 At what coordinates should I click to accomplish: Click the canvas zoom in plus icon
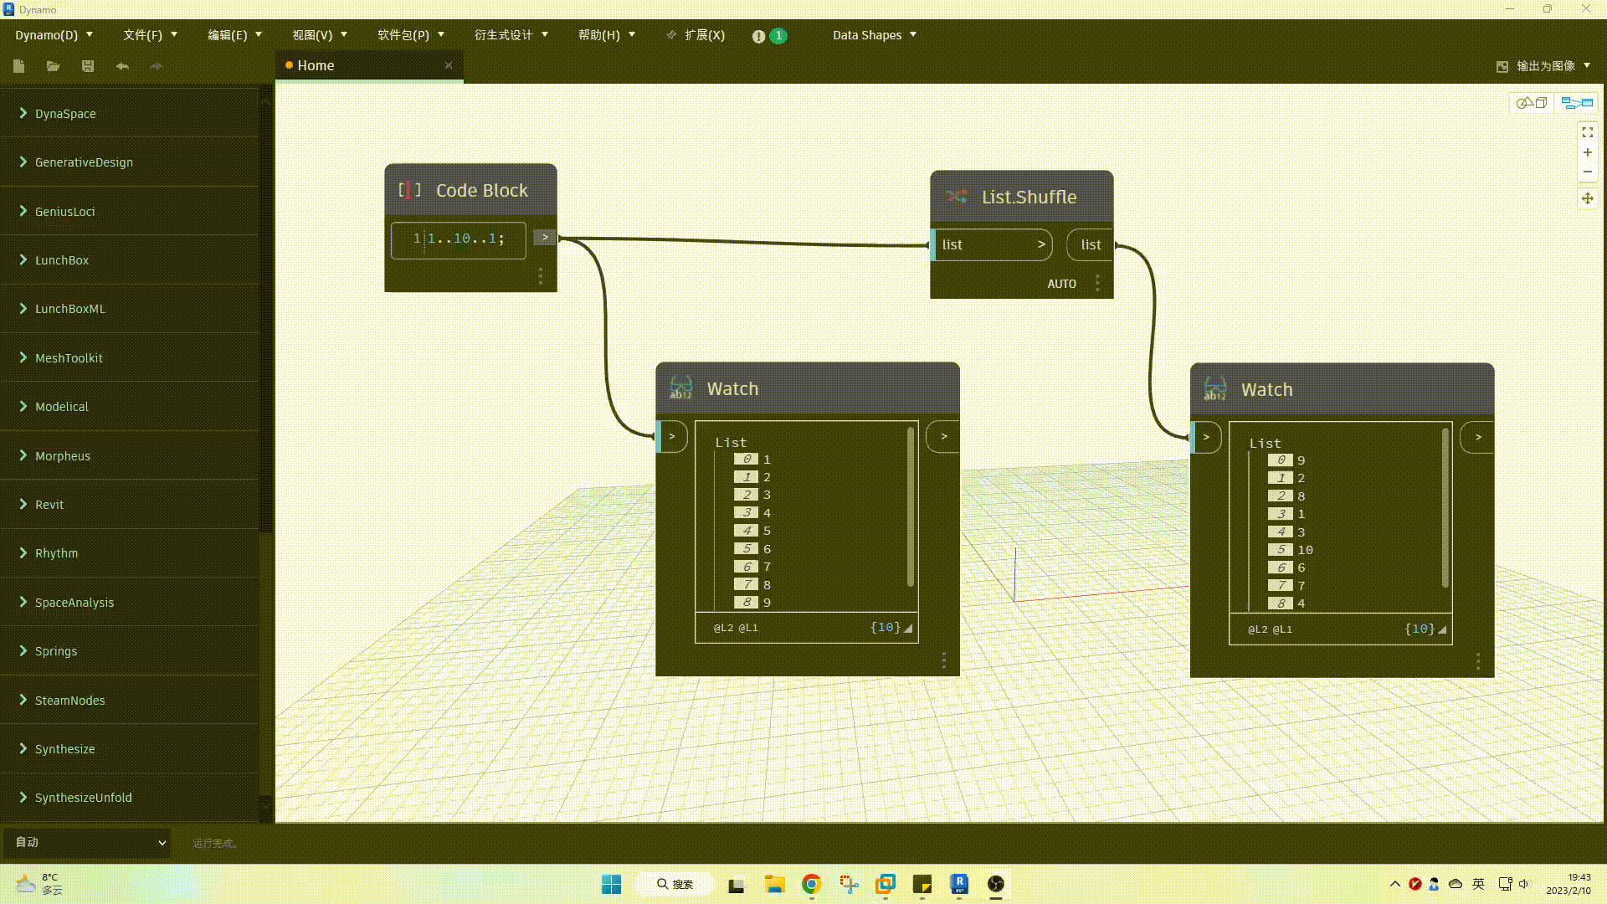[x=1587, y=152]
